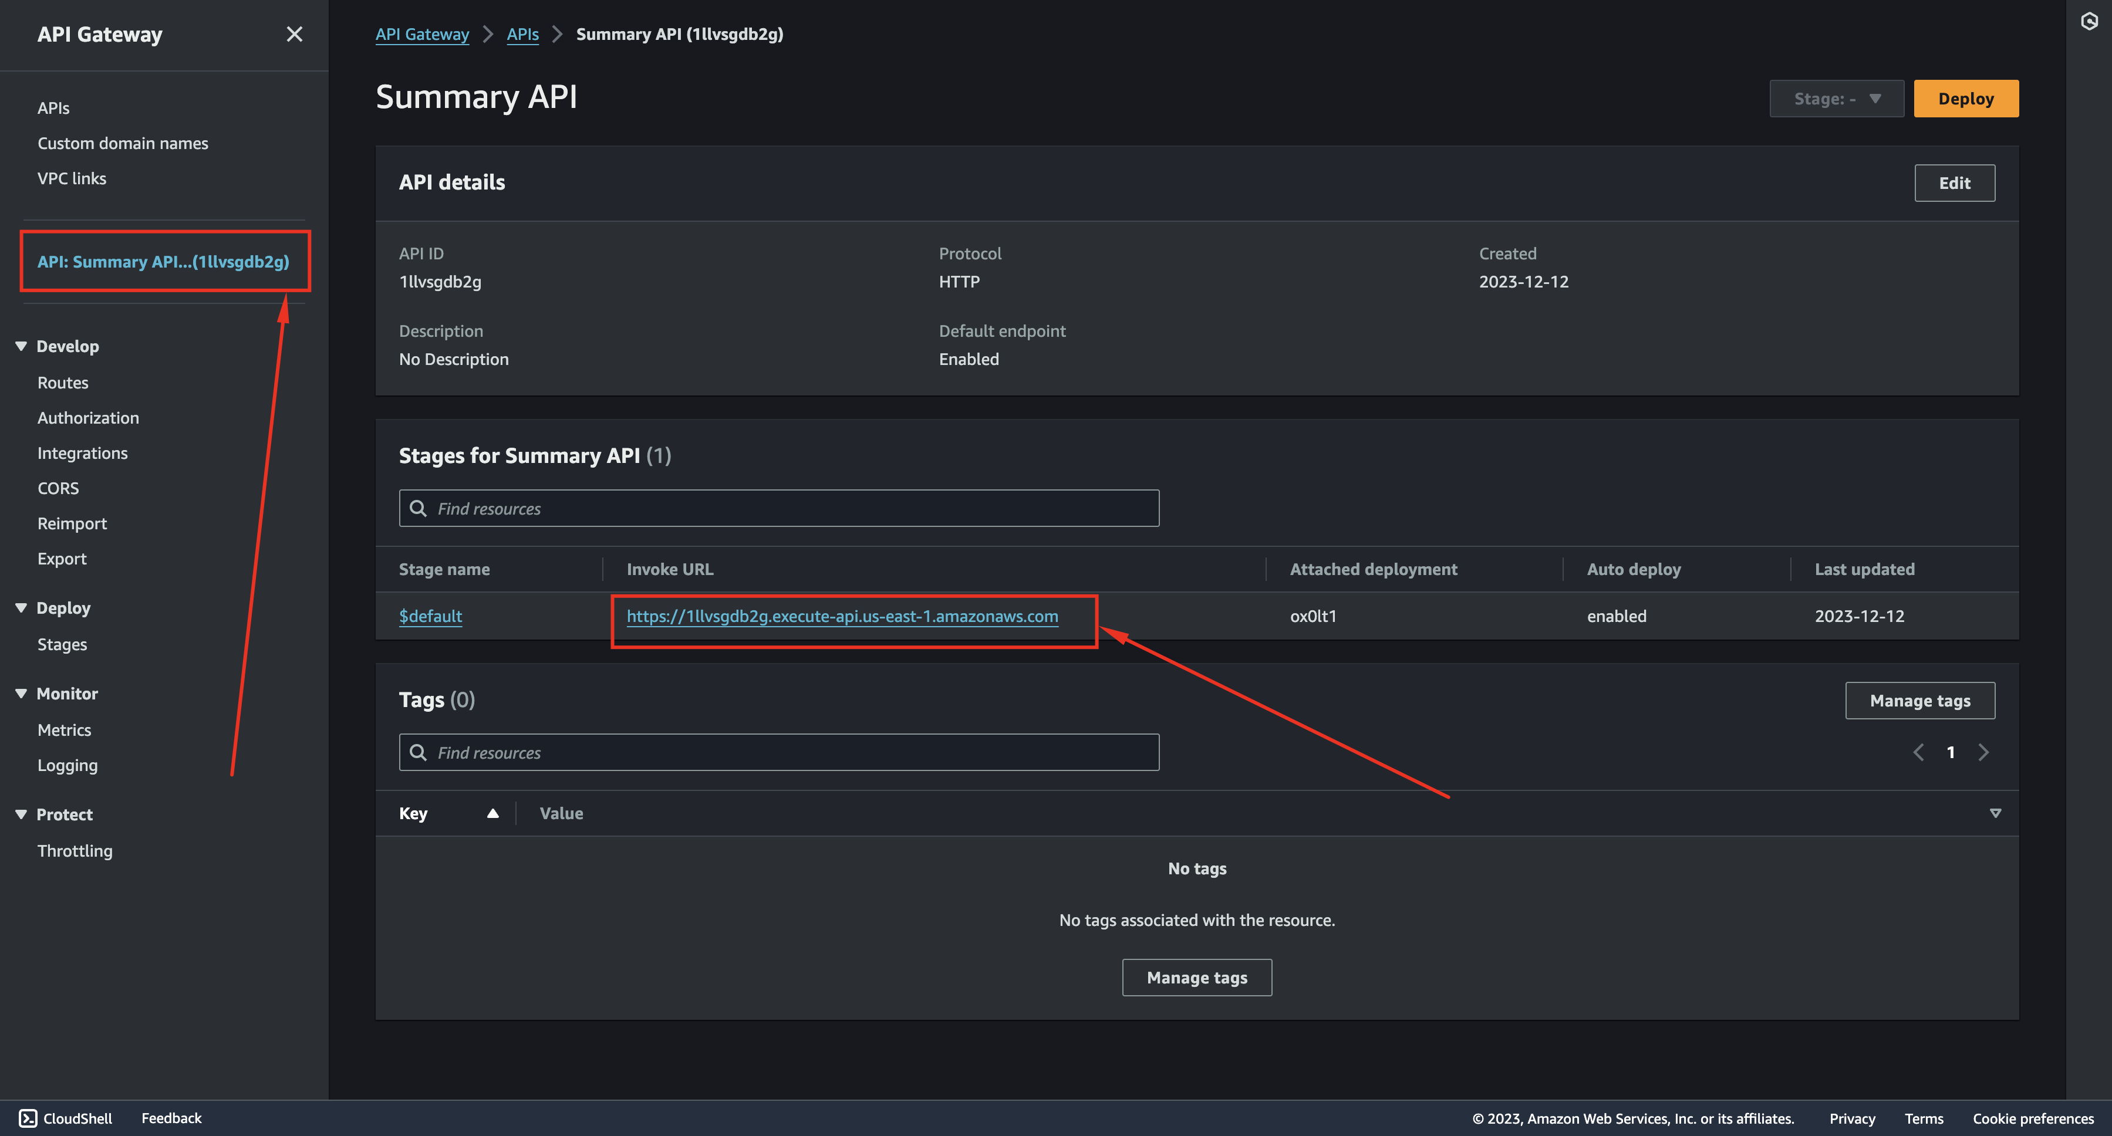
Task: Click search icon in Tags find field
Action: point(418,752)
